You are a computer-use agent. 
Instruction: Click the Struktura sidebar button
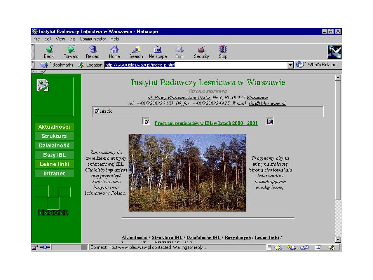click(54, 136)
